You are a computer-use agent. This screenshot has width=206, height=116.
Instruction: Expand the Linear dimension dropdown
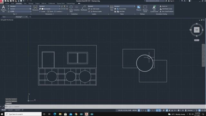coord(46,12)
